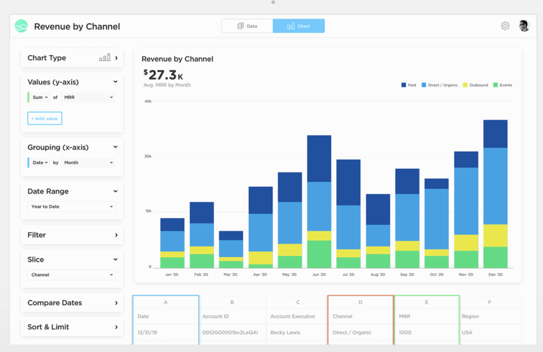Select column A header
This screenshot has width=543, height=352.
pos(165,303)
